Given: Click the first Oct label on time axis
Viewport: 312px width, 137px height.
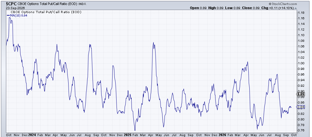Looking at the screenshot, I should [x=9, y=135].
